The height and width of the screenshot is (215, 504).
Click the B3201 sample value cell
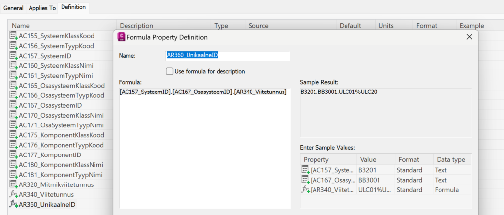pos(376,170)
